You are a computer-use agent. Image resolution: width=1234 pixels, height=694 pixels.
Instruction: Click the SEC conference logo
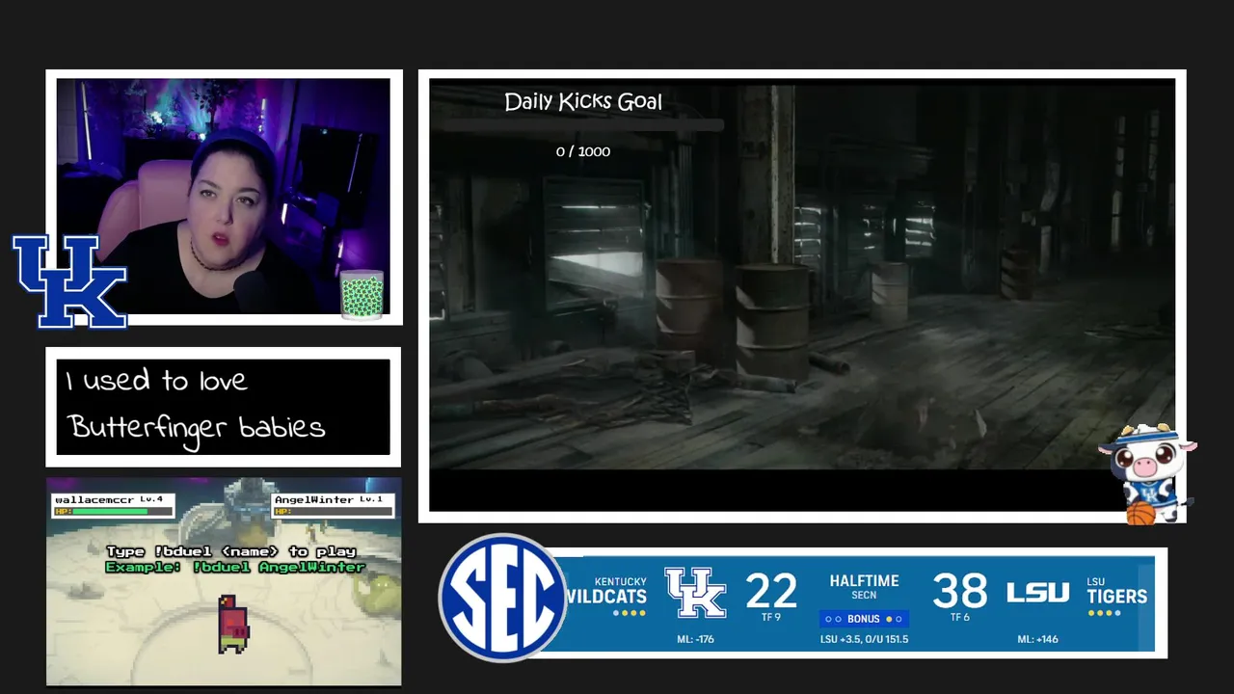click(x=502, y=598)
